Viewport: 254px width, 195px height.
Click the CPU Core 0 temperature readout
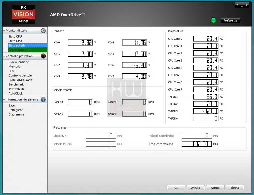pos(206,39)
